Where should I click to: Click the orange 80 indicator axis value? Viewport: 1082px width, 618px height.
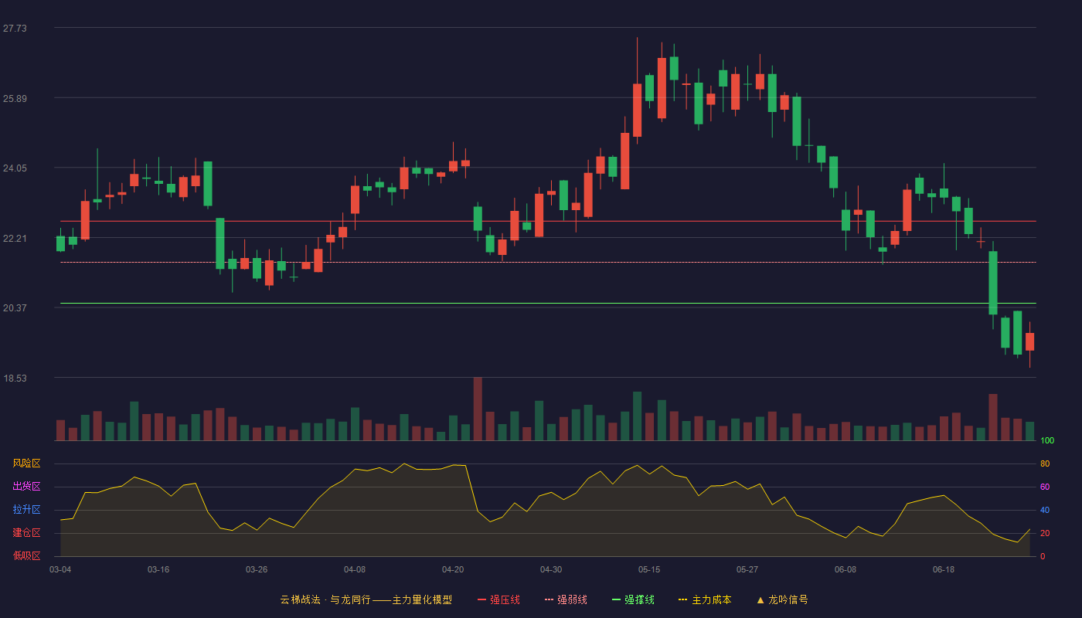pos(1045,463)
